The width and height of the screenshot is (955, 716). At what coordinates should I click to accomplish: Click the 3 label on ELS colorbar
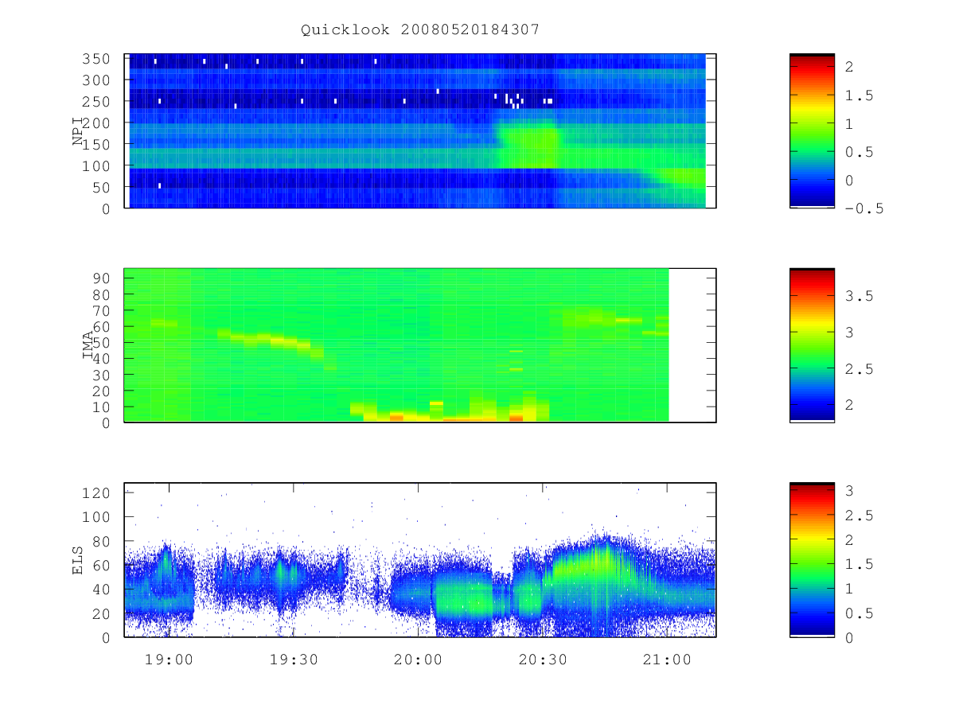tap(849, 491)
